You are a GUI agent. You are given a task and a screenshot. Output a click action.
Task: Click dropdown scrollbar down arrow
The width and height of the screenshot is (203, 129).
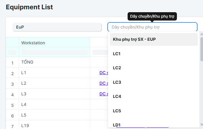[x=201, y=125]
